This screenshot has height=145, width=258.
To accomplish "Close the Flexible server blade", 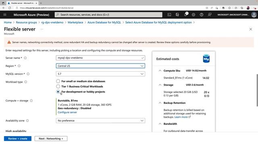I will [x=251, y=29].
